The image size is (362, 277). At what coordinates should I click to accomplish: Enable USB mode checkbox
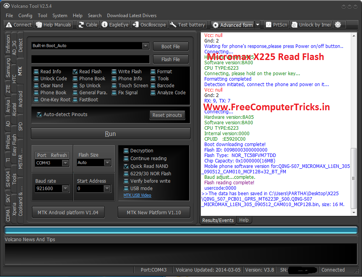(x=126, y=189)
